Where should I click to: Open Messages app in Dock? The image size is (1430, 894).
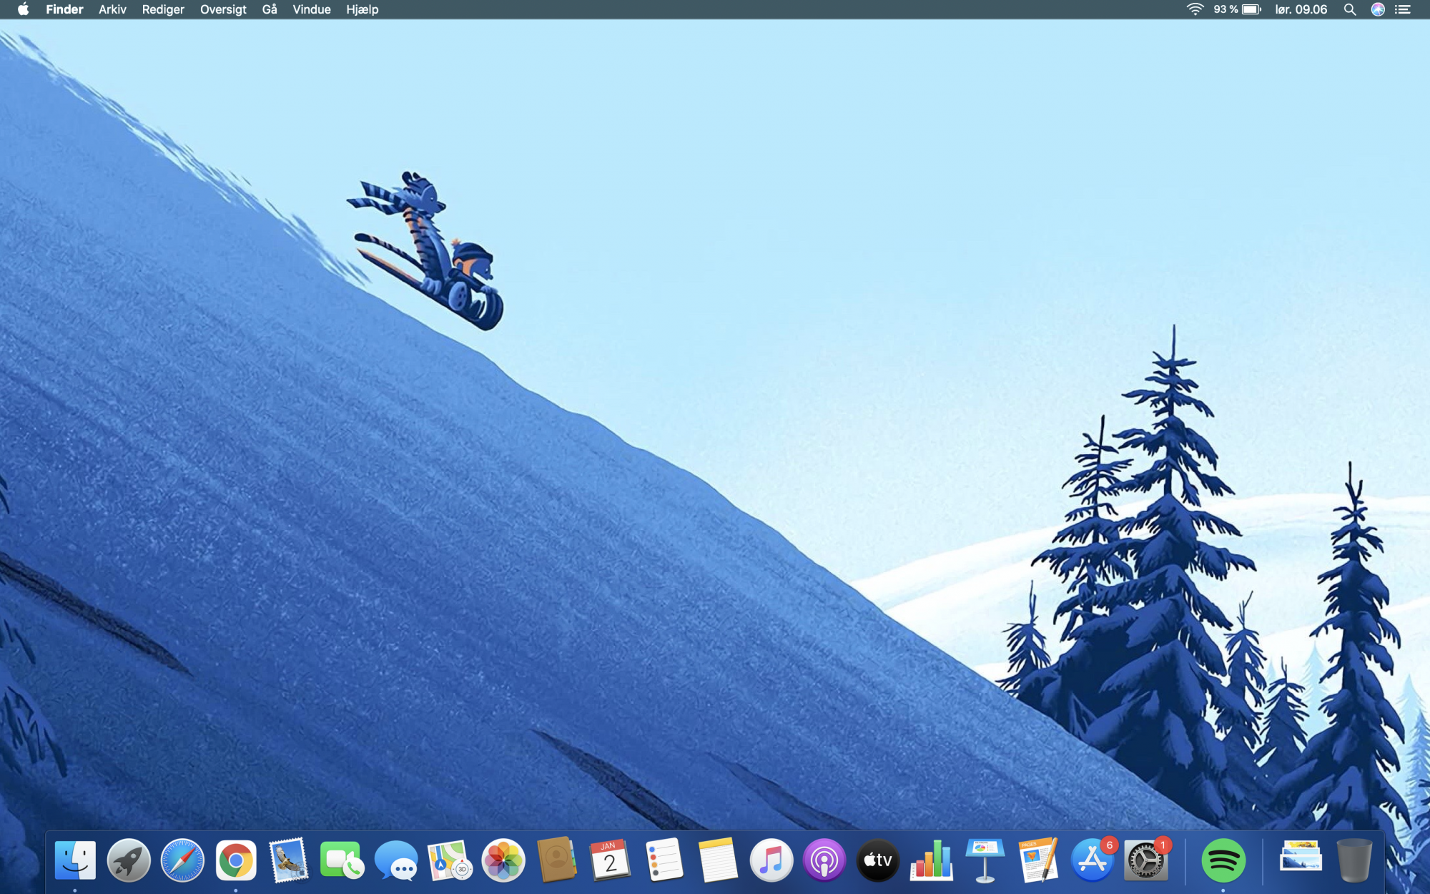396,860
